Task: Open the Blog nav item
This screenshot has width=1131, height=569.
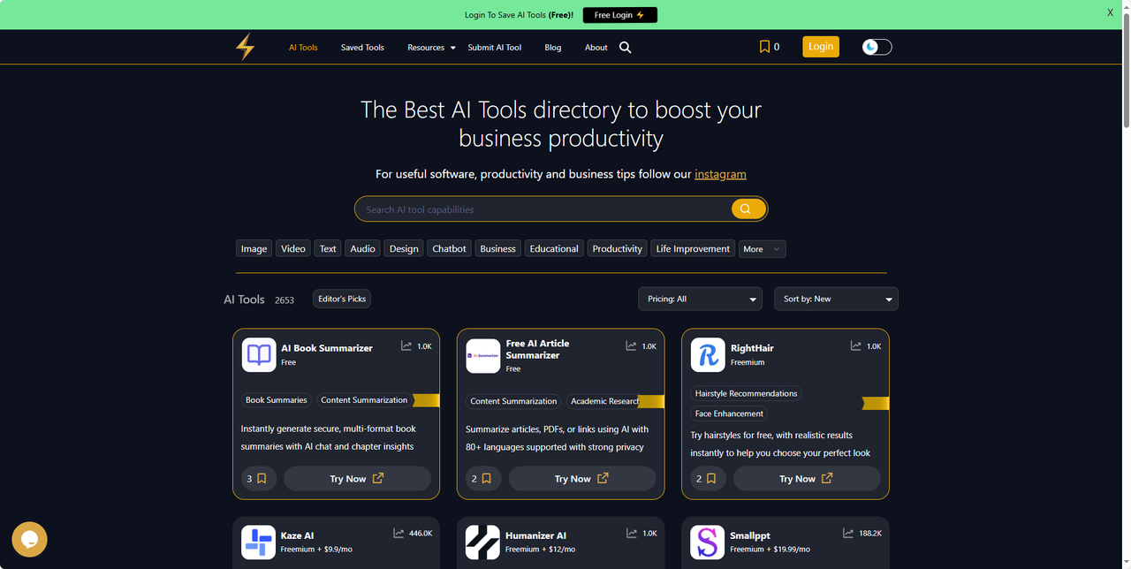Action: coord(553,48)
